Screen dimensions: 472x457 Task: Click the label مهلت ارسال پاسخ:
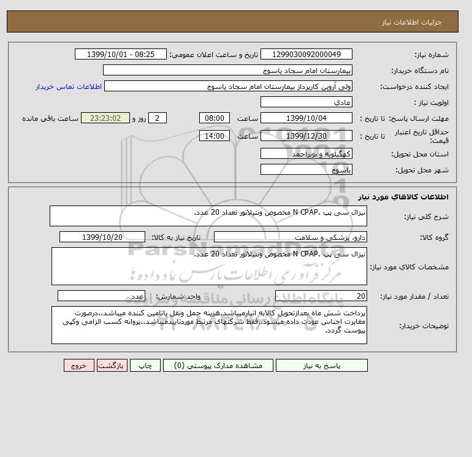tap(419, 118)
